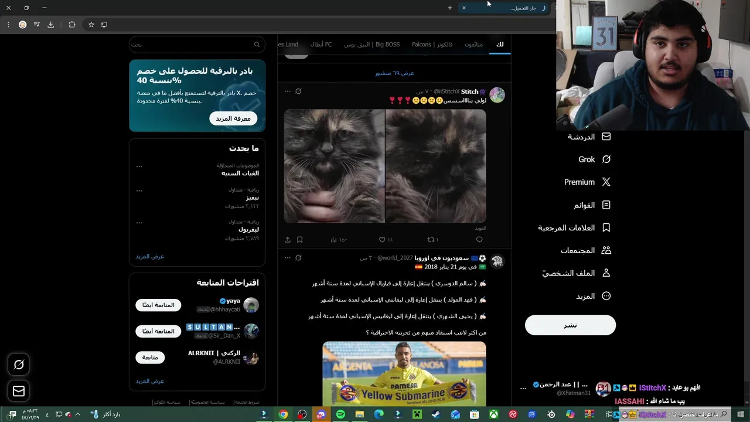Follow back yaya account
The image size is (750, 422).
click(x=158, y=305)
